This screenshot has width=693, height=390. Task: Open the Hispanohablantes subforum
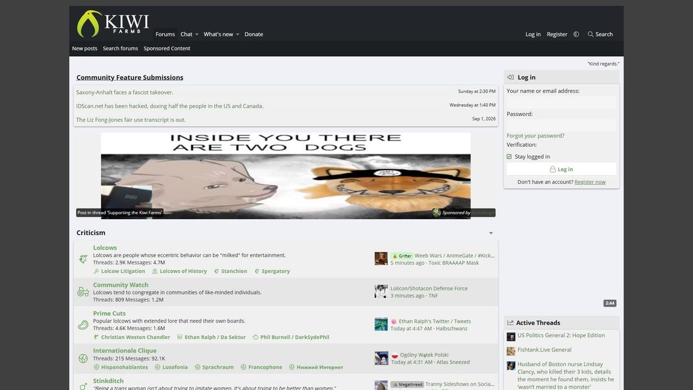tap(124, 367)
